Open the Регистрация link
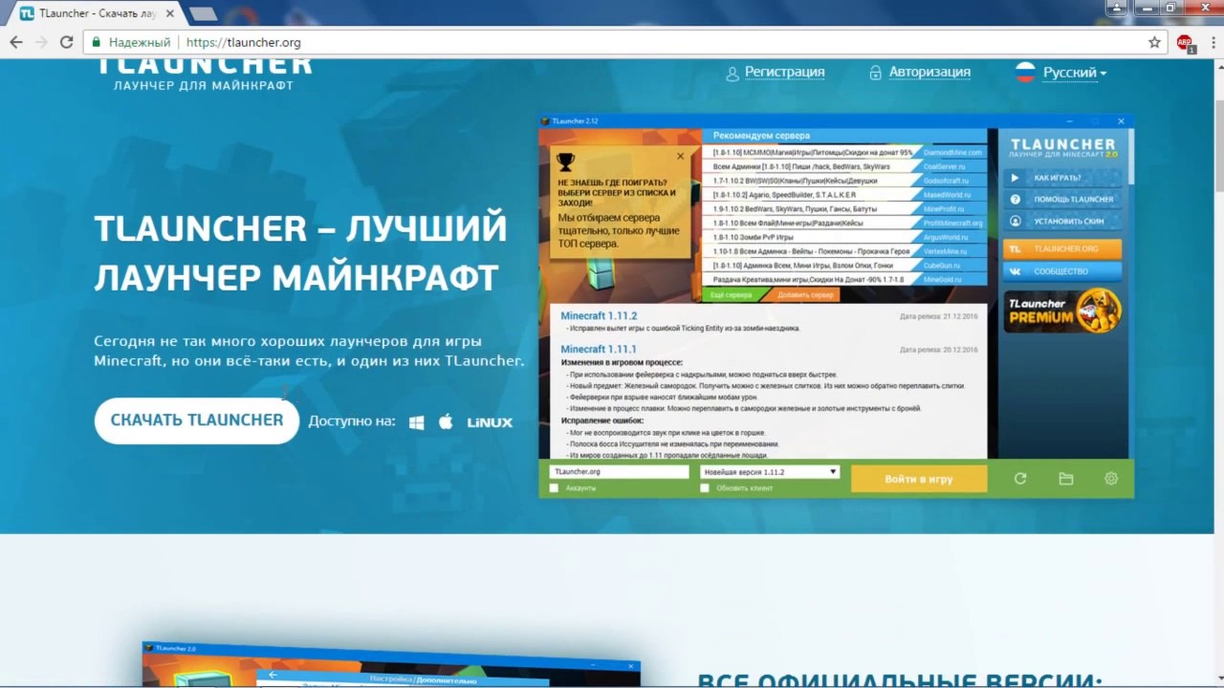This screenshot has height=688, width=1224. pyautogui.click(x=784, y=72)
